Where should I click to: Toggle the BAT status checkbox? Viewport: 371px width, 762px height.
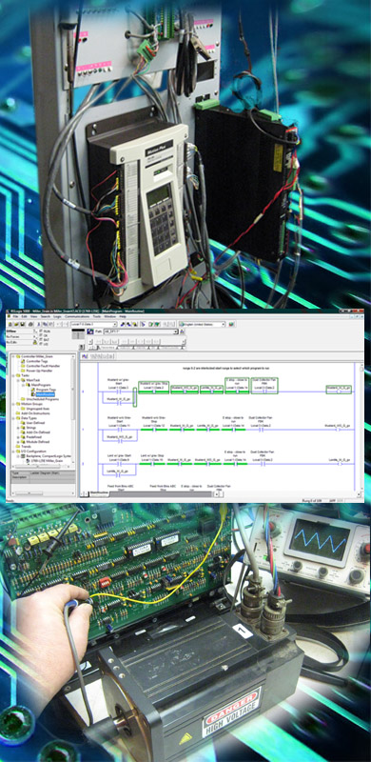point(41,339)
